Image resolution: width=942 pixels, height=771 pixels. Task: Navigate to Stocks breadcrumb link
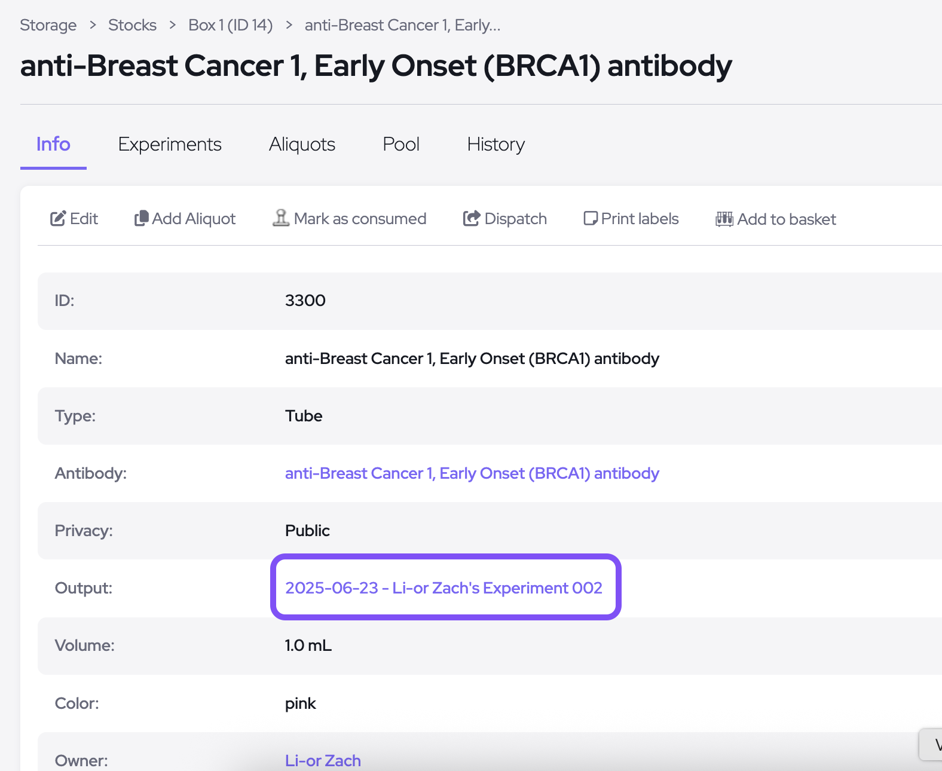(x=132, y=25)
